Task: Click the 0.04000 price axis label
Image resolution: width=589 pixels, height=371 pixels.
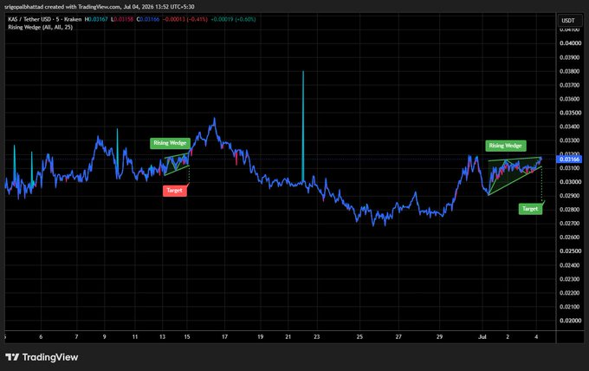Action: tap(570, 43)
